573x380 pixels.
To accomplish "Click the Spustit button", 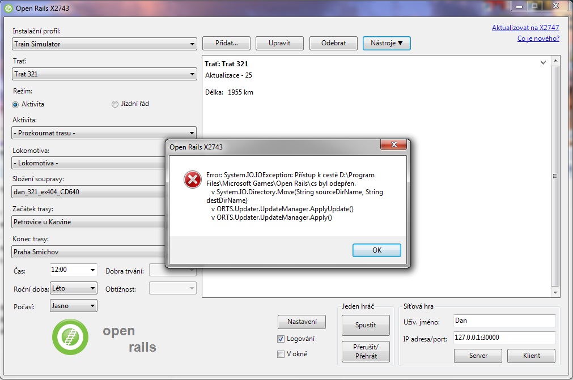I will click(366, 325).
